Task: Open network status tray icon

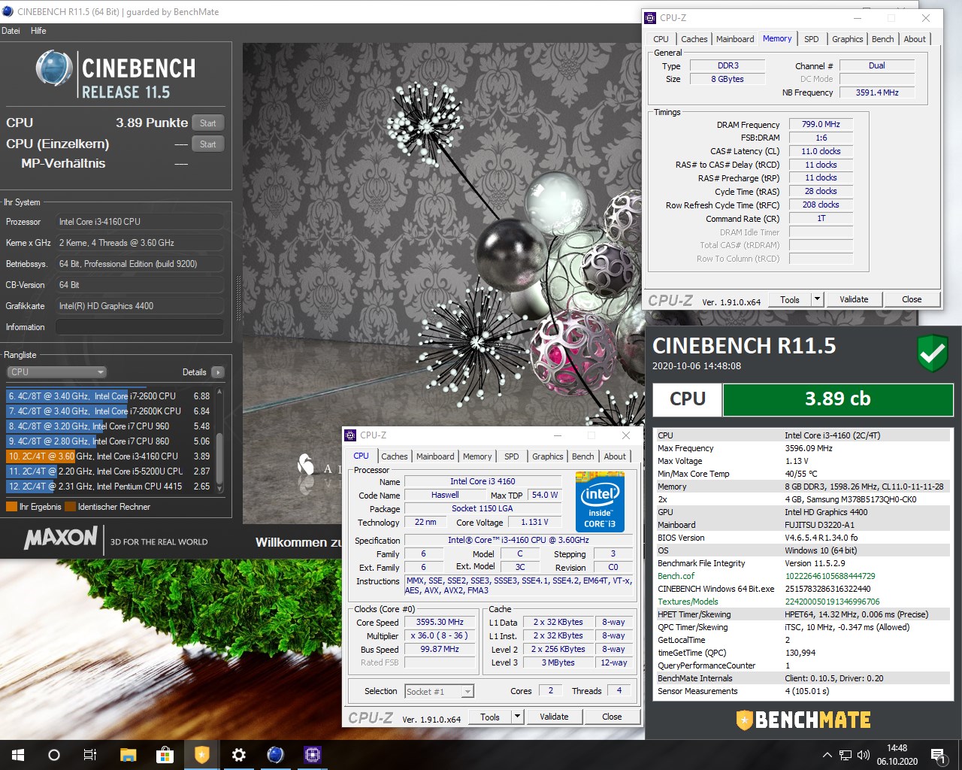Action: [846, 755]
